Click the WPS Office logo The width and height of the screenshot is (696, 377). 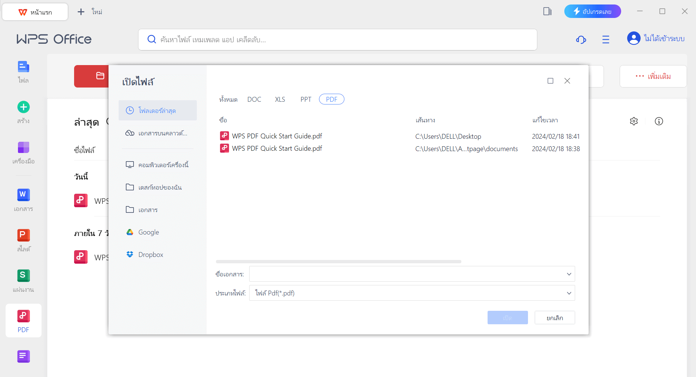pyautogui.click(x=54, y=39)
